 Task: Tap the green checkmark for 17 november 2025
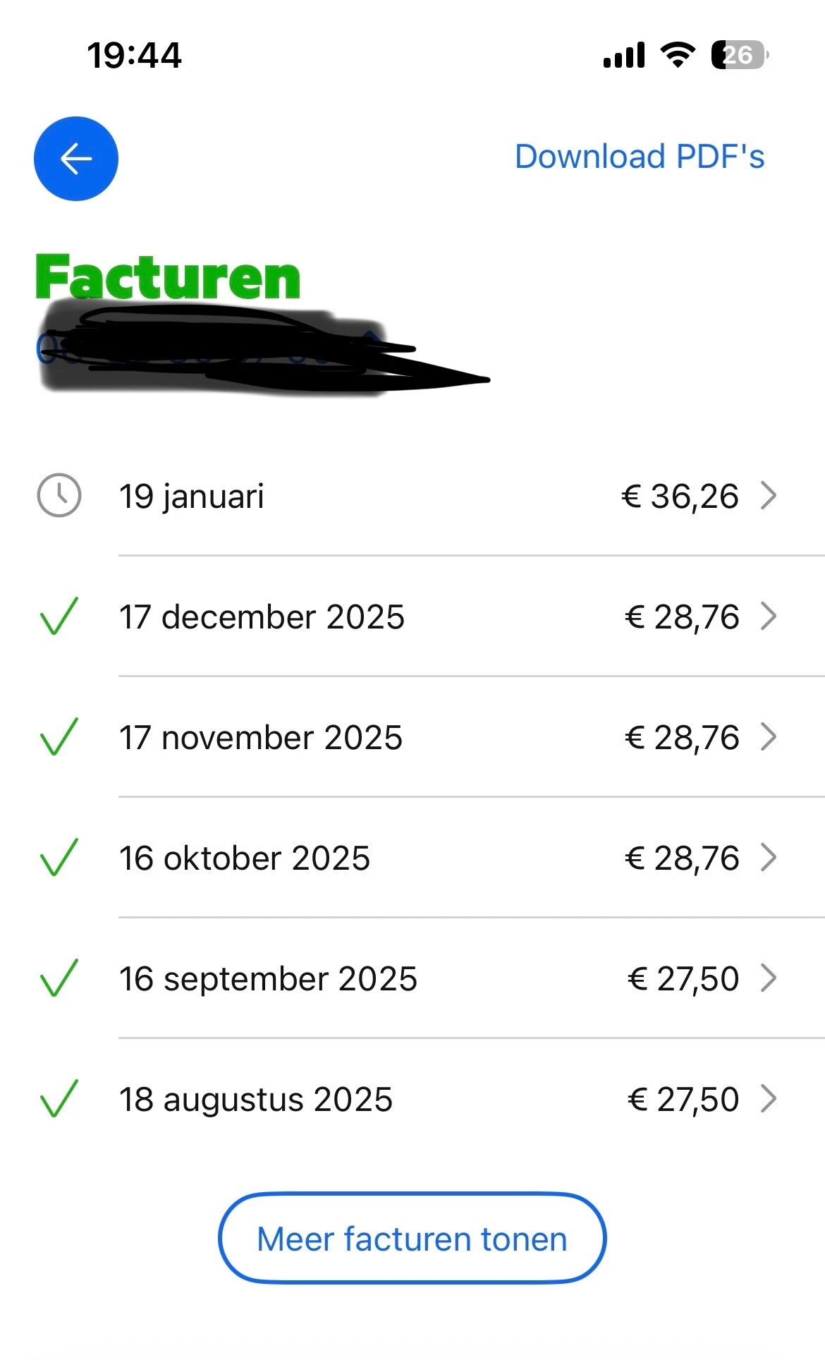[x=59, y=737]
